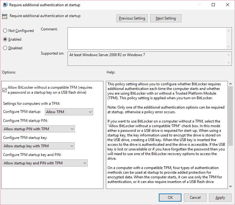Click the policy setting icon beside heading
The width and height of the screenshot is (235, 205).
[x=5, y=16]
